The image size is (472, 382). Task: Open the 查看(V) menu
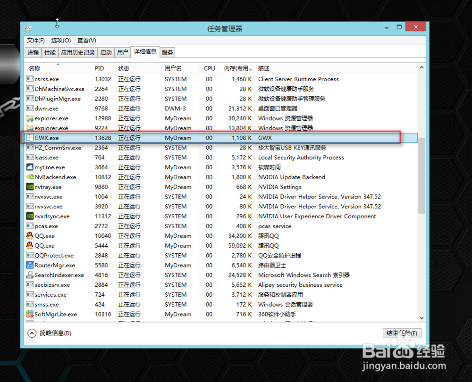(86, 40)
